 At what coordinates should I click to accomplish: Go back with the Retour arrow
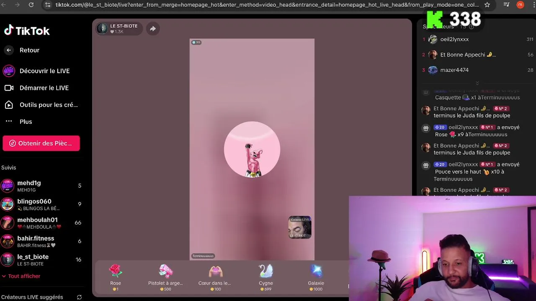pos(9,50)
